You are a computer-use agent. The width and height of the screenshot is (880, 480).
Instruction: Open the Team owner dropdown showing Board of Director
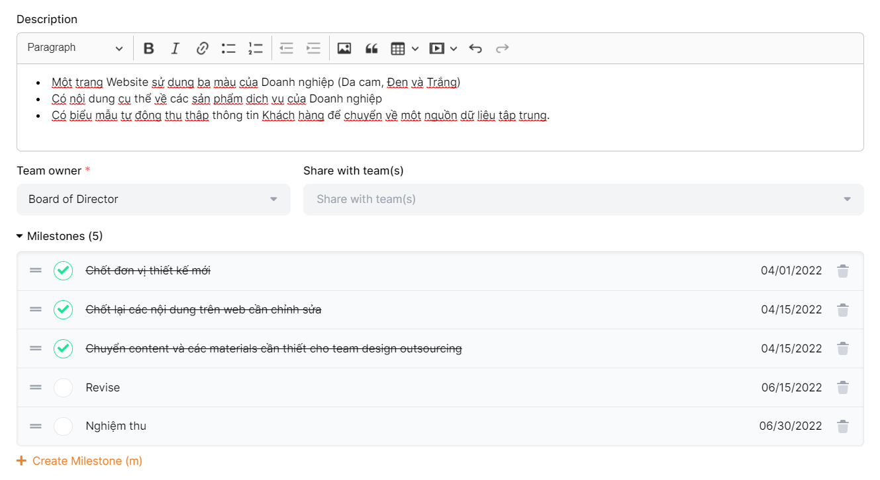pos(153,199)
